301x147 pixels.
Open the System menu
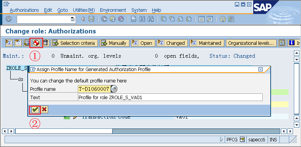pos(139,10)
